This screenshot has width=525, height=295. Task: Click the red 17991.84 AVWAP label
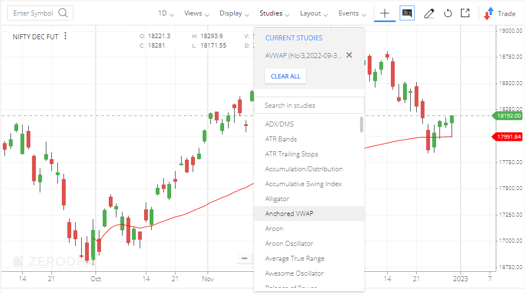click(507, 136)
